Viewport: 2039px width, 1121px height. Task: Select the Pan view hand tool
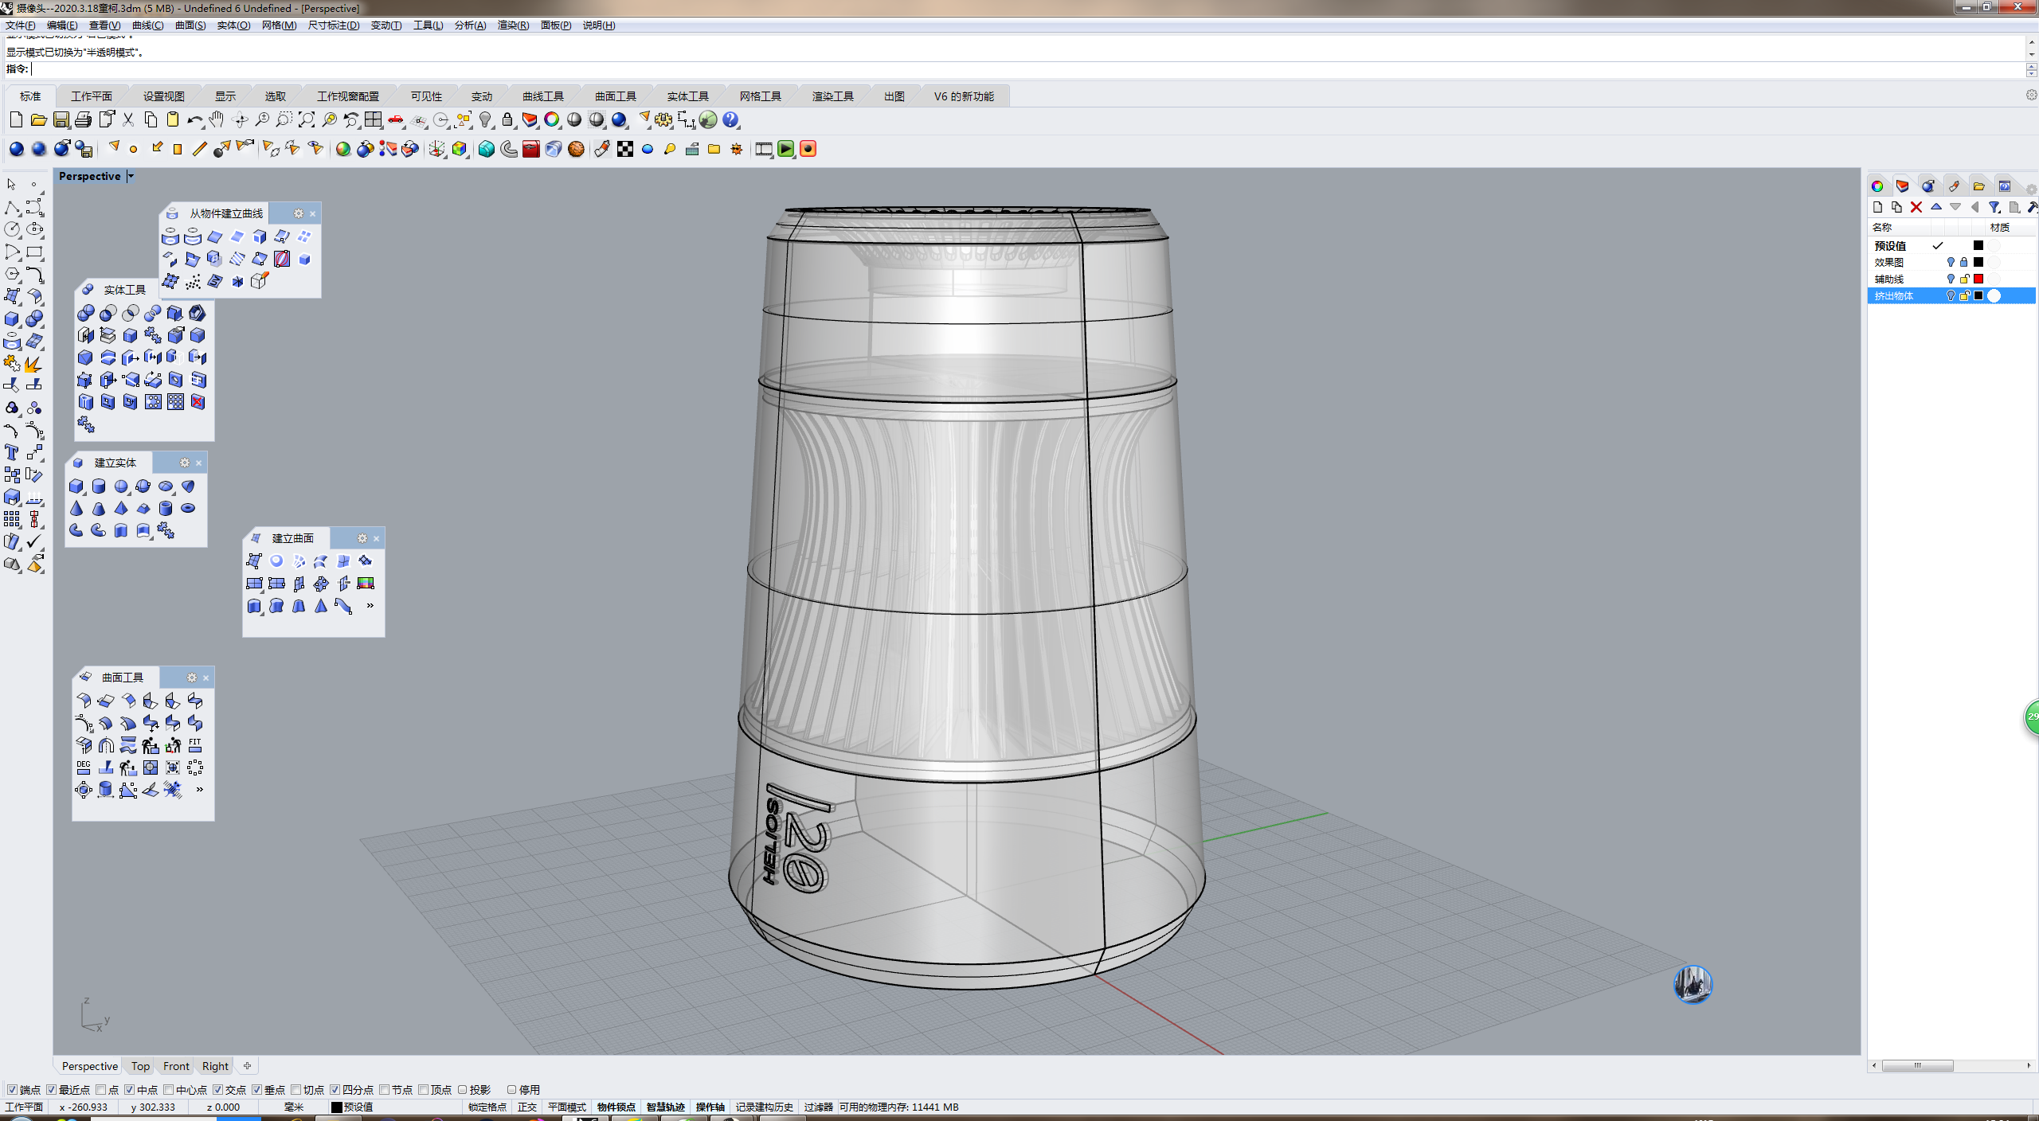coord(217,120)
